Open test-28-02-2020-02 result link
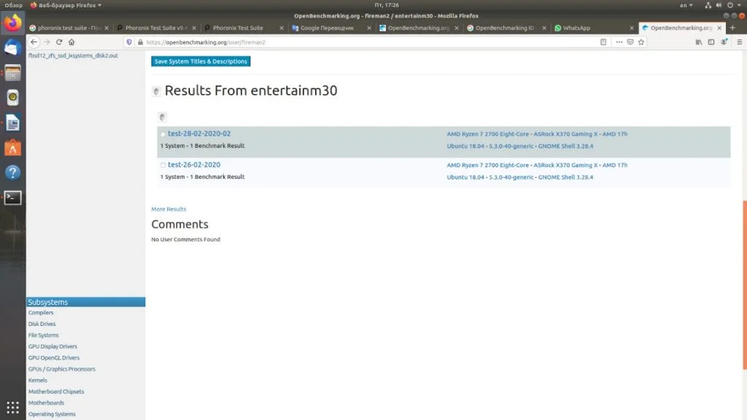747x420 pixels. pos(199,134)
